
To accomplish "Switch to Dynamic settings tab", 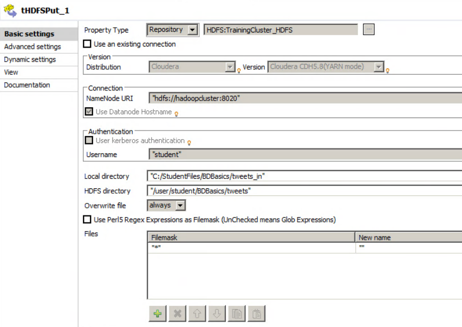I will [x=39, y=60].
